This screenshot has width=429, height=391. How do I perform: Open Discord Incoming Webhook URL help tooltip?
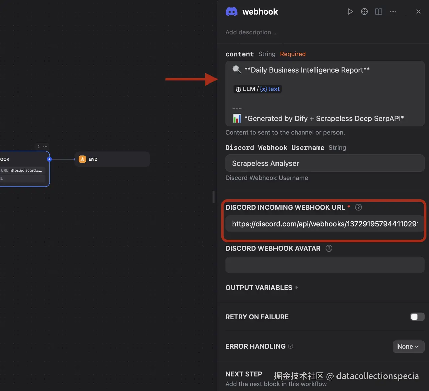pos(358,207)
